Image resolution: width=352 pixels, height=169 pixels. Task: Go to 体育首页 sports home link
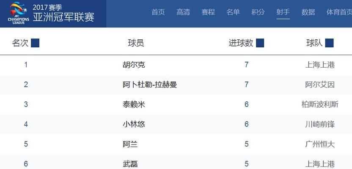click(x=339, y=12)
